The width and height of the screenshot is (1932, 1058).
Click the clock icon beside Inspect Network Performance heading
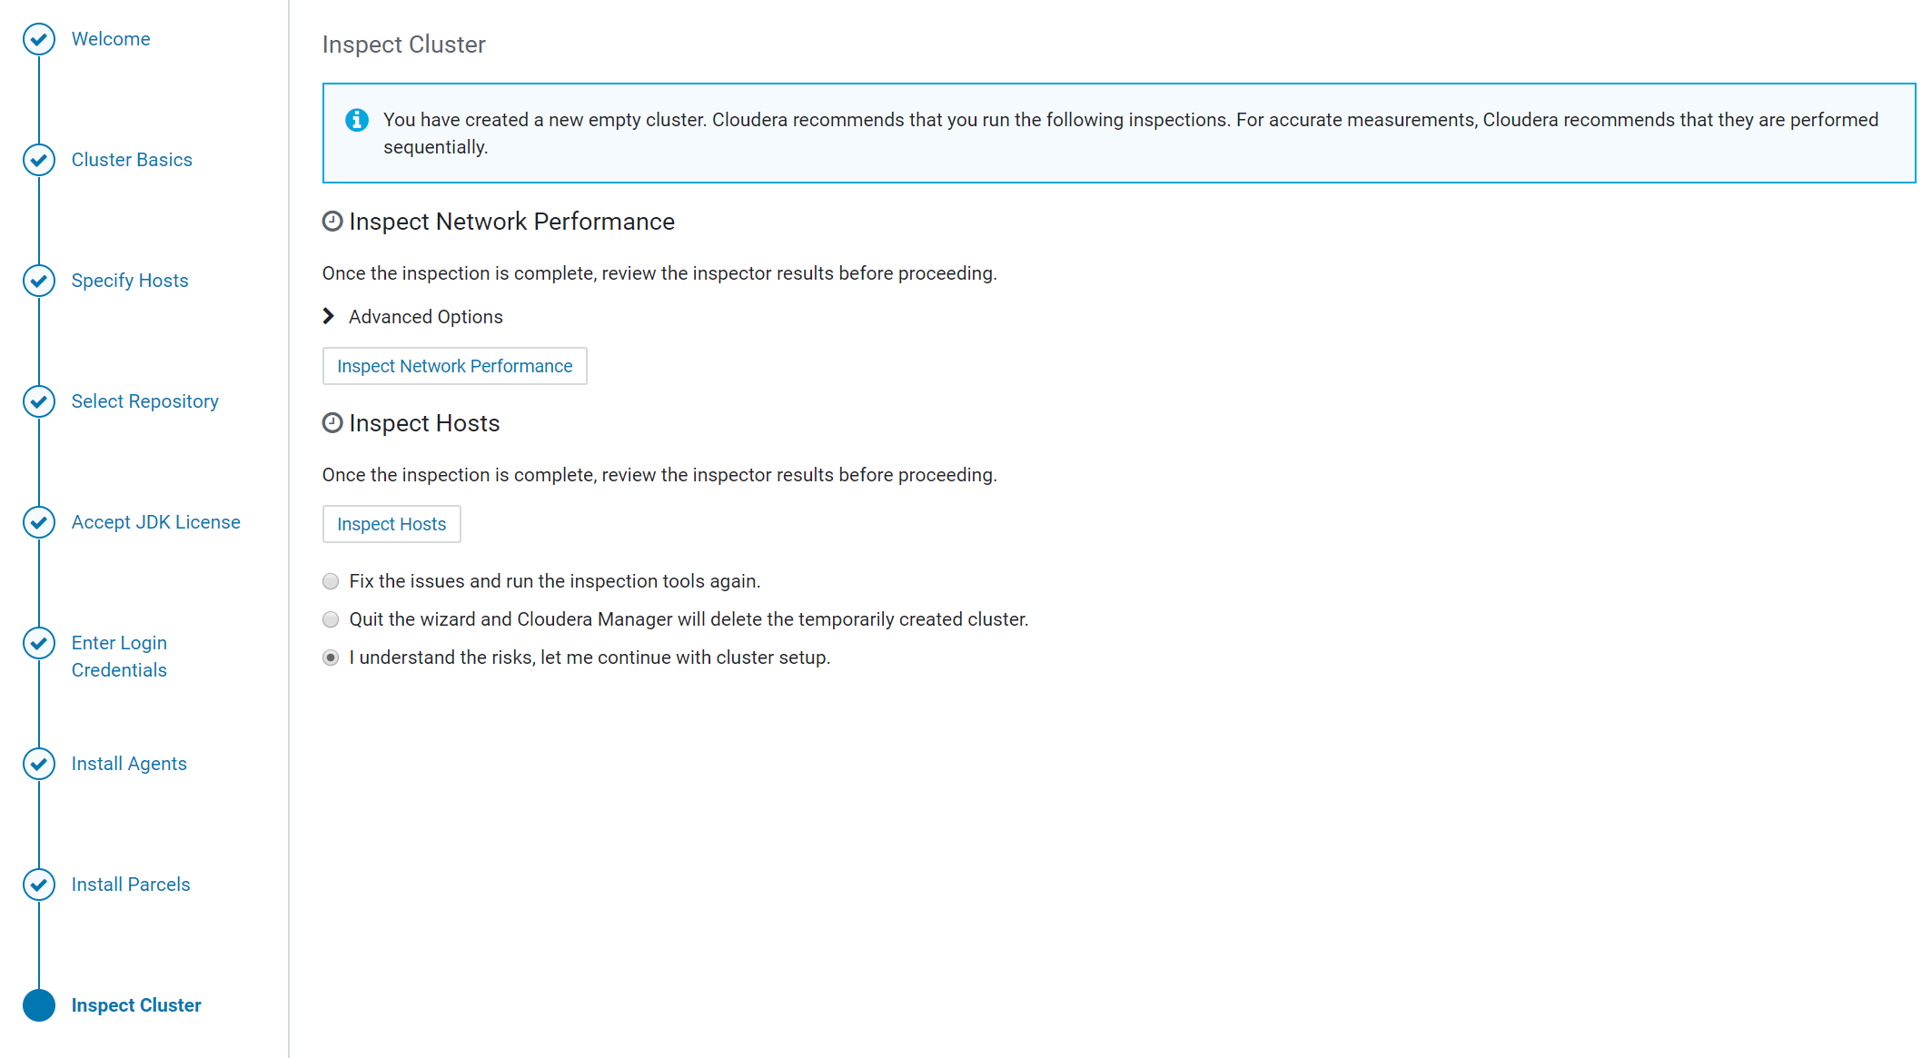tap(332, 222)
